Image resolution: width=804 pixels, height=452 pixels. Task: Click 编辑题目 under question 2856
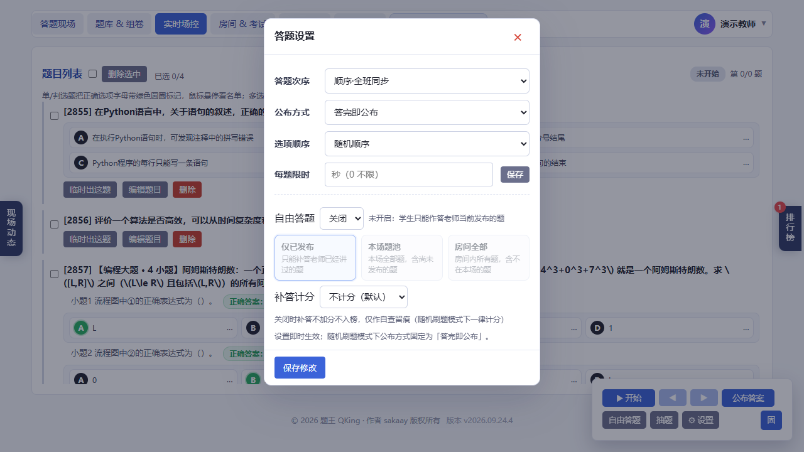point(145,239)
